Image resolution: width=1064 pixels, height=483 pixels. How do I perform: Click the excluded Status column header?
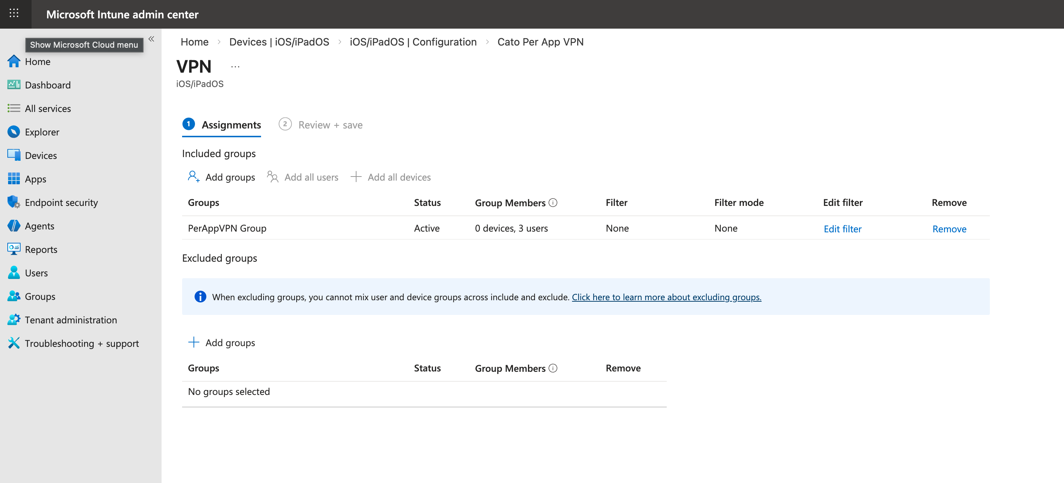coord(427,368)
